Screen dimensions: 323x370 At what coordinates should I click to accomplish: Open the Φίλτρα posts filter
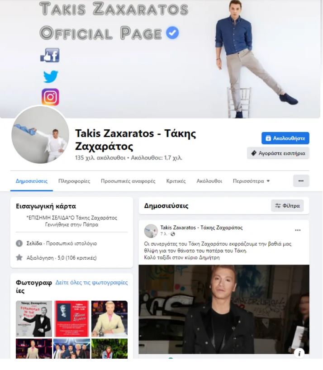click(287, 205)
